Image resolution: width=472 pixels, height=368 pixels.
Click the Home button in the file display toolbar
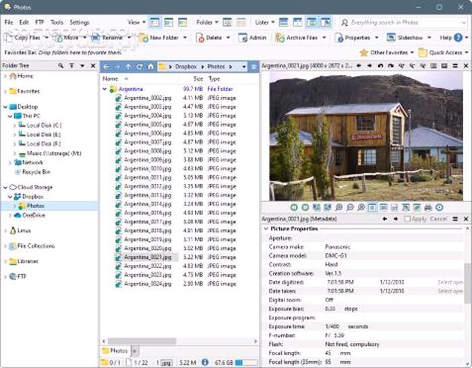click(x=152, y=67)
